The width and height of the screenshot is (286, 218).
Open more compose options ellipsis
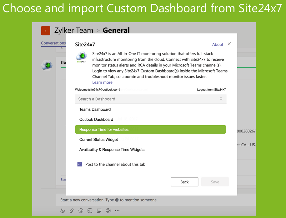click(117, 211)
